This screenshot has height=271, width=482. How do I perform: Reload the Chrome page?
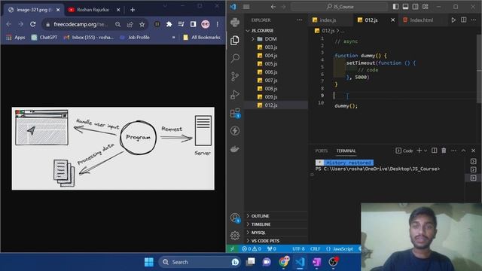coord(33,24)
